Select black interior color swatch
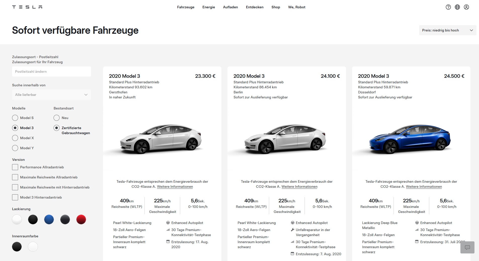The width and height of the screenshot is (479, 261). (x=17, y=247)
